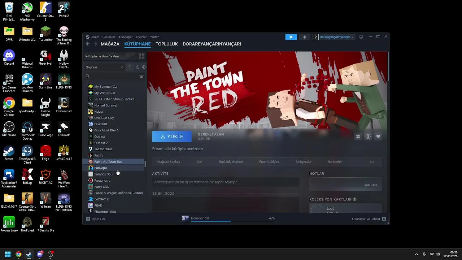Show hidden system tray icons chevron
This screenshot has height=260, width=462.
(417, 254)
